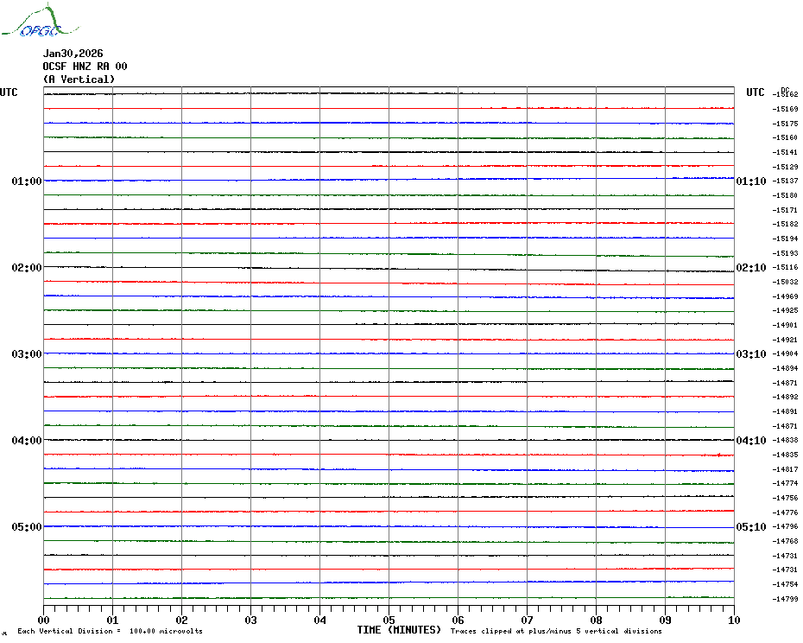Click the DC offset value -15175

(x=786, y=124)
